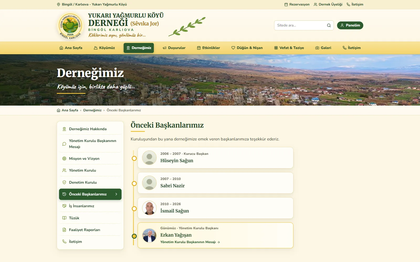Click the megaphone icon beside Duyurular
Viewport: 420px width, 262px height.
pyautogui.click(x=165, y=48)
